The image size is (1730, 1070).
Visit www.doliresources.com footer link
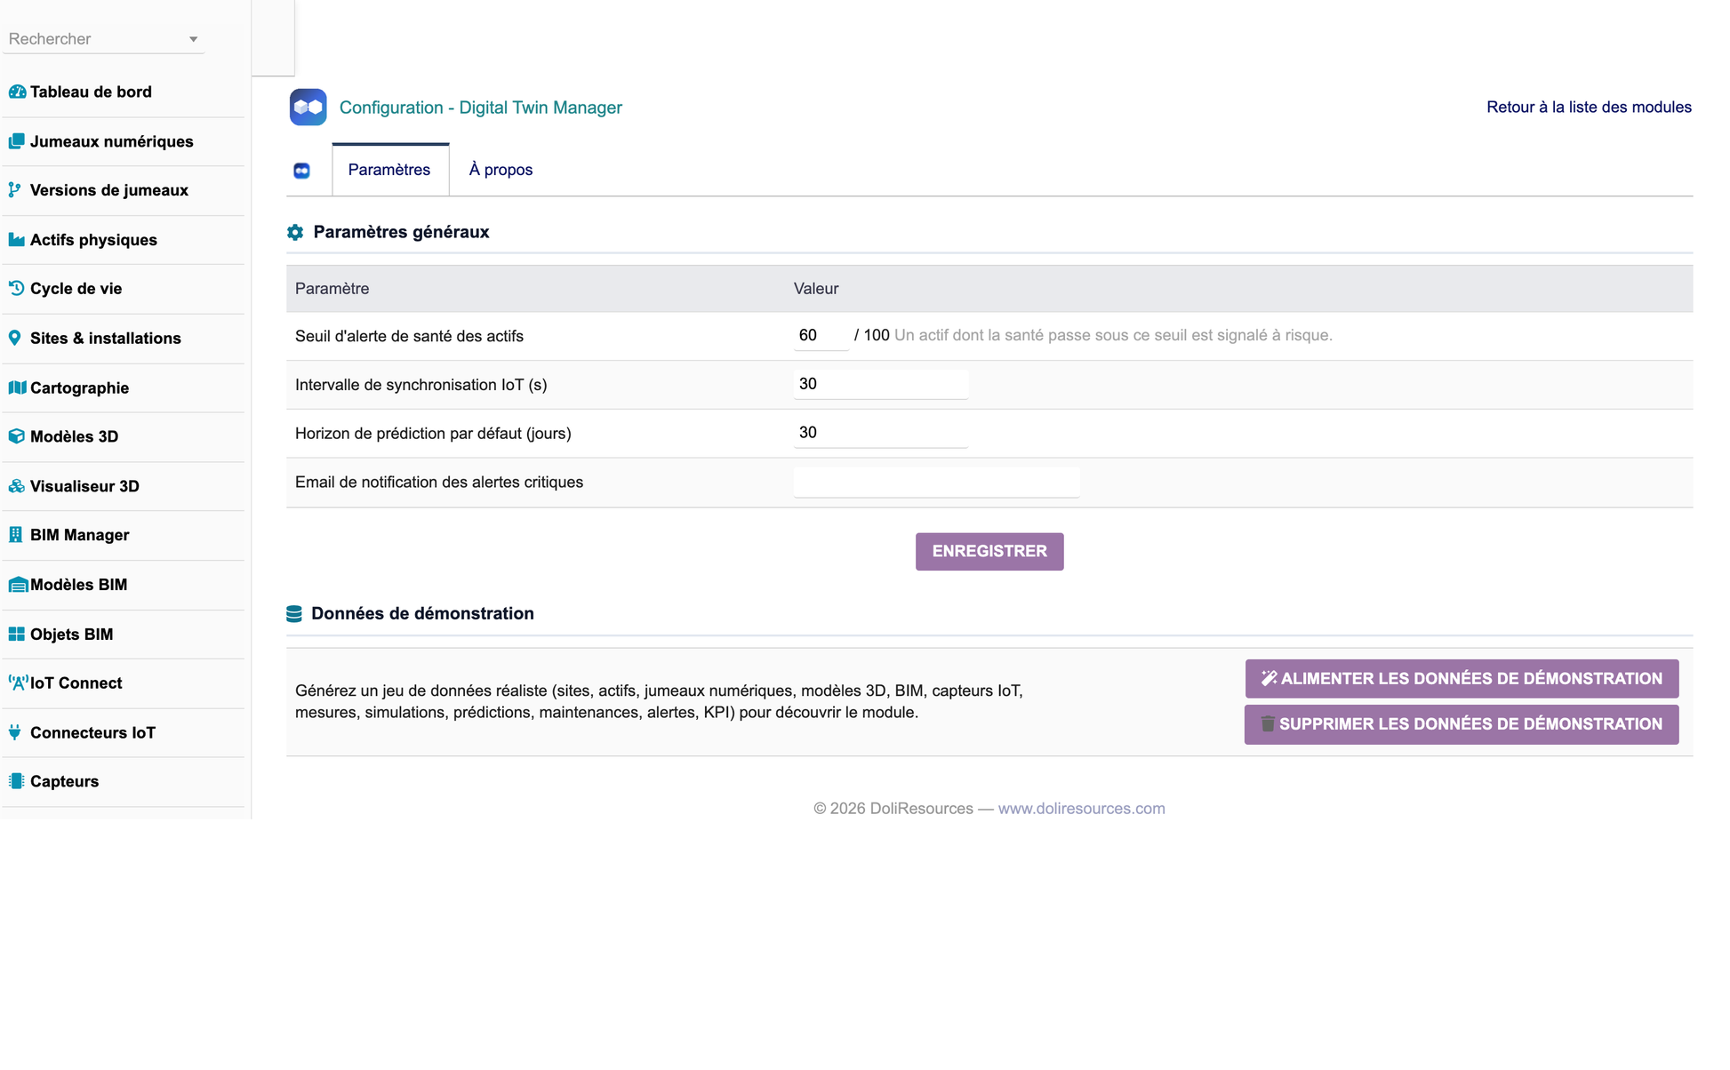[1081, 809]
